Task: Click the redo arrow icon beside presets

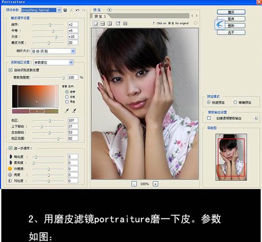Action: click(x=83, y=10)
